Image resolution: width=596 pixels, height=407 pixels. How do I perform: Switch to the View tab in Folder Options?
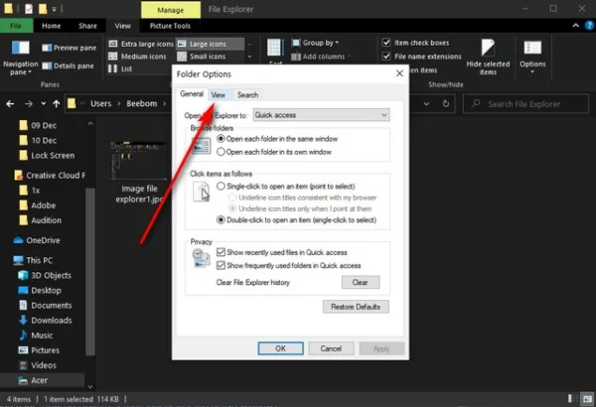[219, 95]
